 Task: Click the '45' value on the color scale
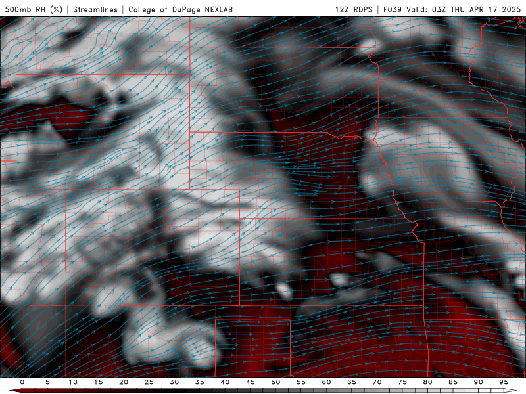[x=251, y=382]
